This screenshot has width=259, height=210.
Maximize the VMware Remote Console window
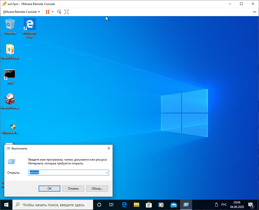(241, 4)
